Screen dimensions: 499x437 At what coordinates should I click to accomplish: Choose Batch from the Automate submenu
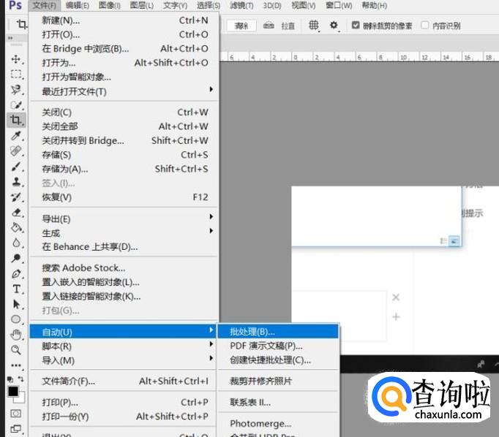pos(278,332)
